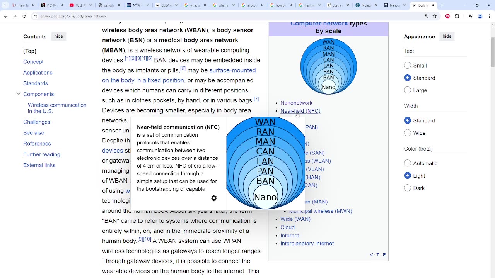Viewport: 495px width, 278px height.
Task: Close the Body area network tab
Action: [x=433, y=5]
